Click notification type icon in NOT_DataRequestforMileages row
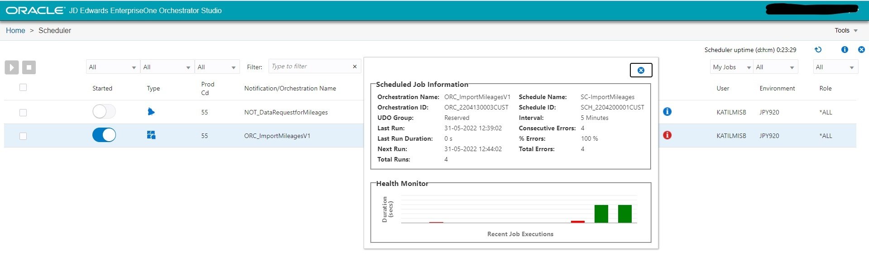 151,111
